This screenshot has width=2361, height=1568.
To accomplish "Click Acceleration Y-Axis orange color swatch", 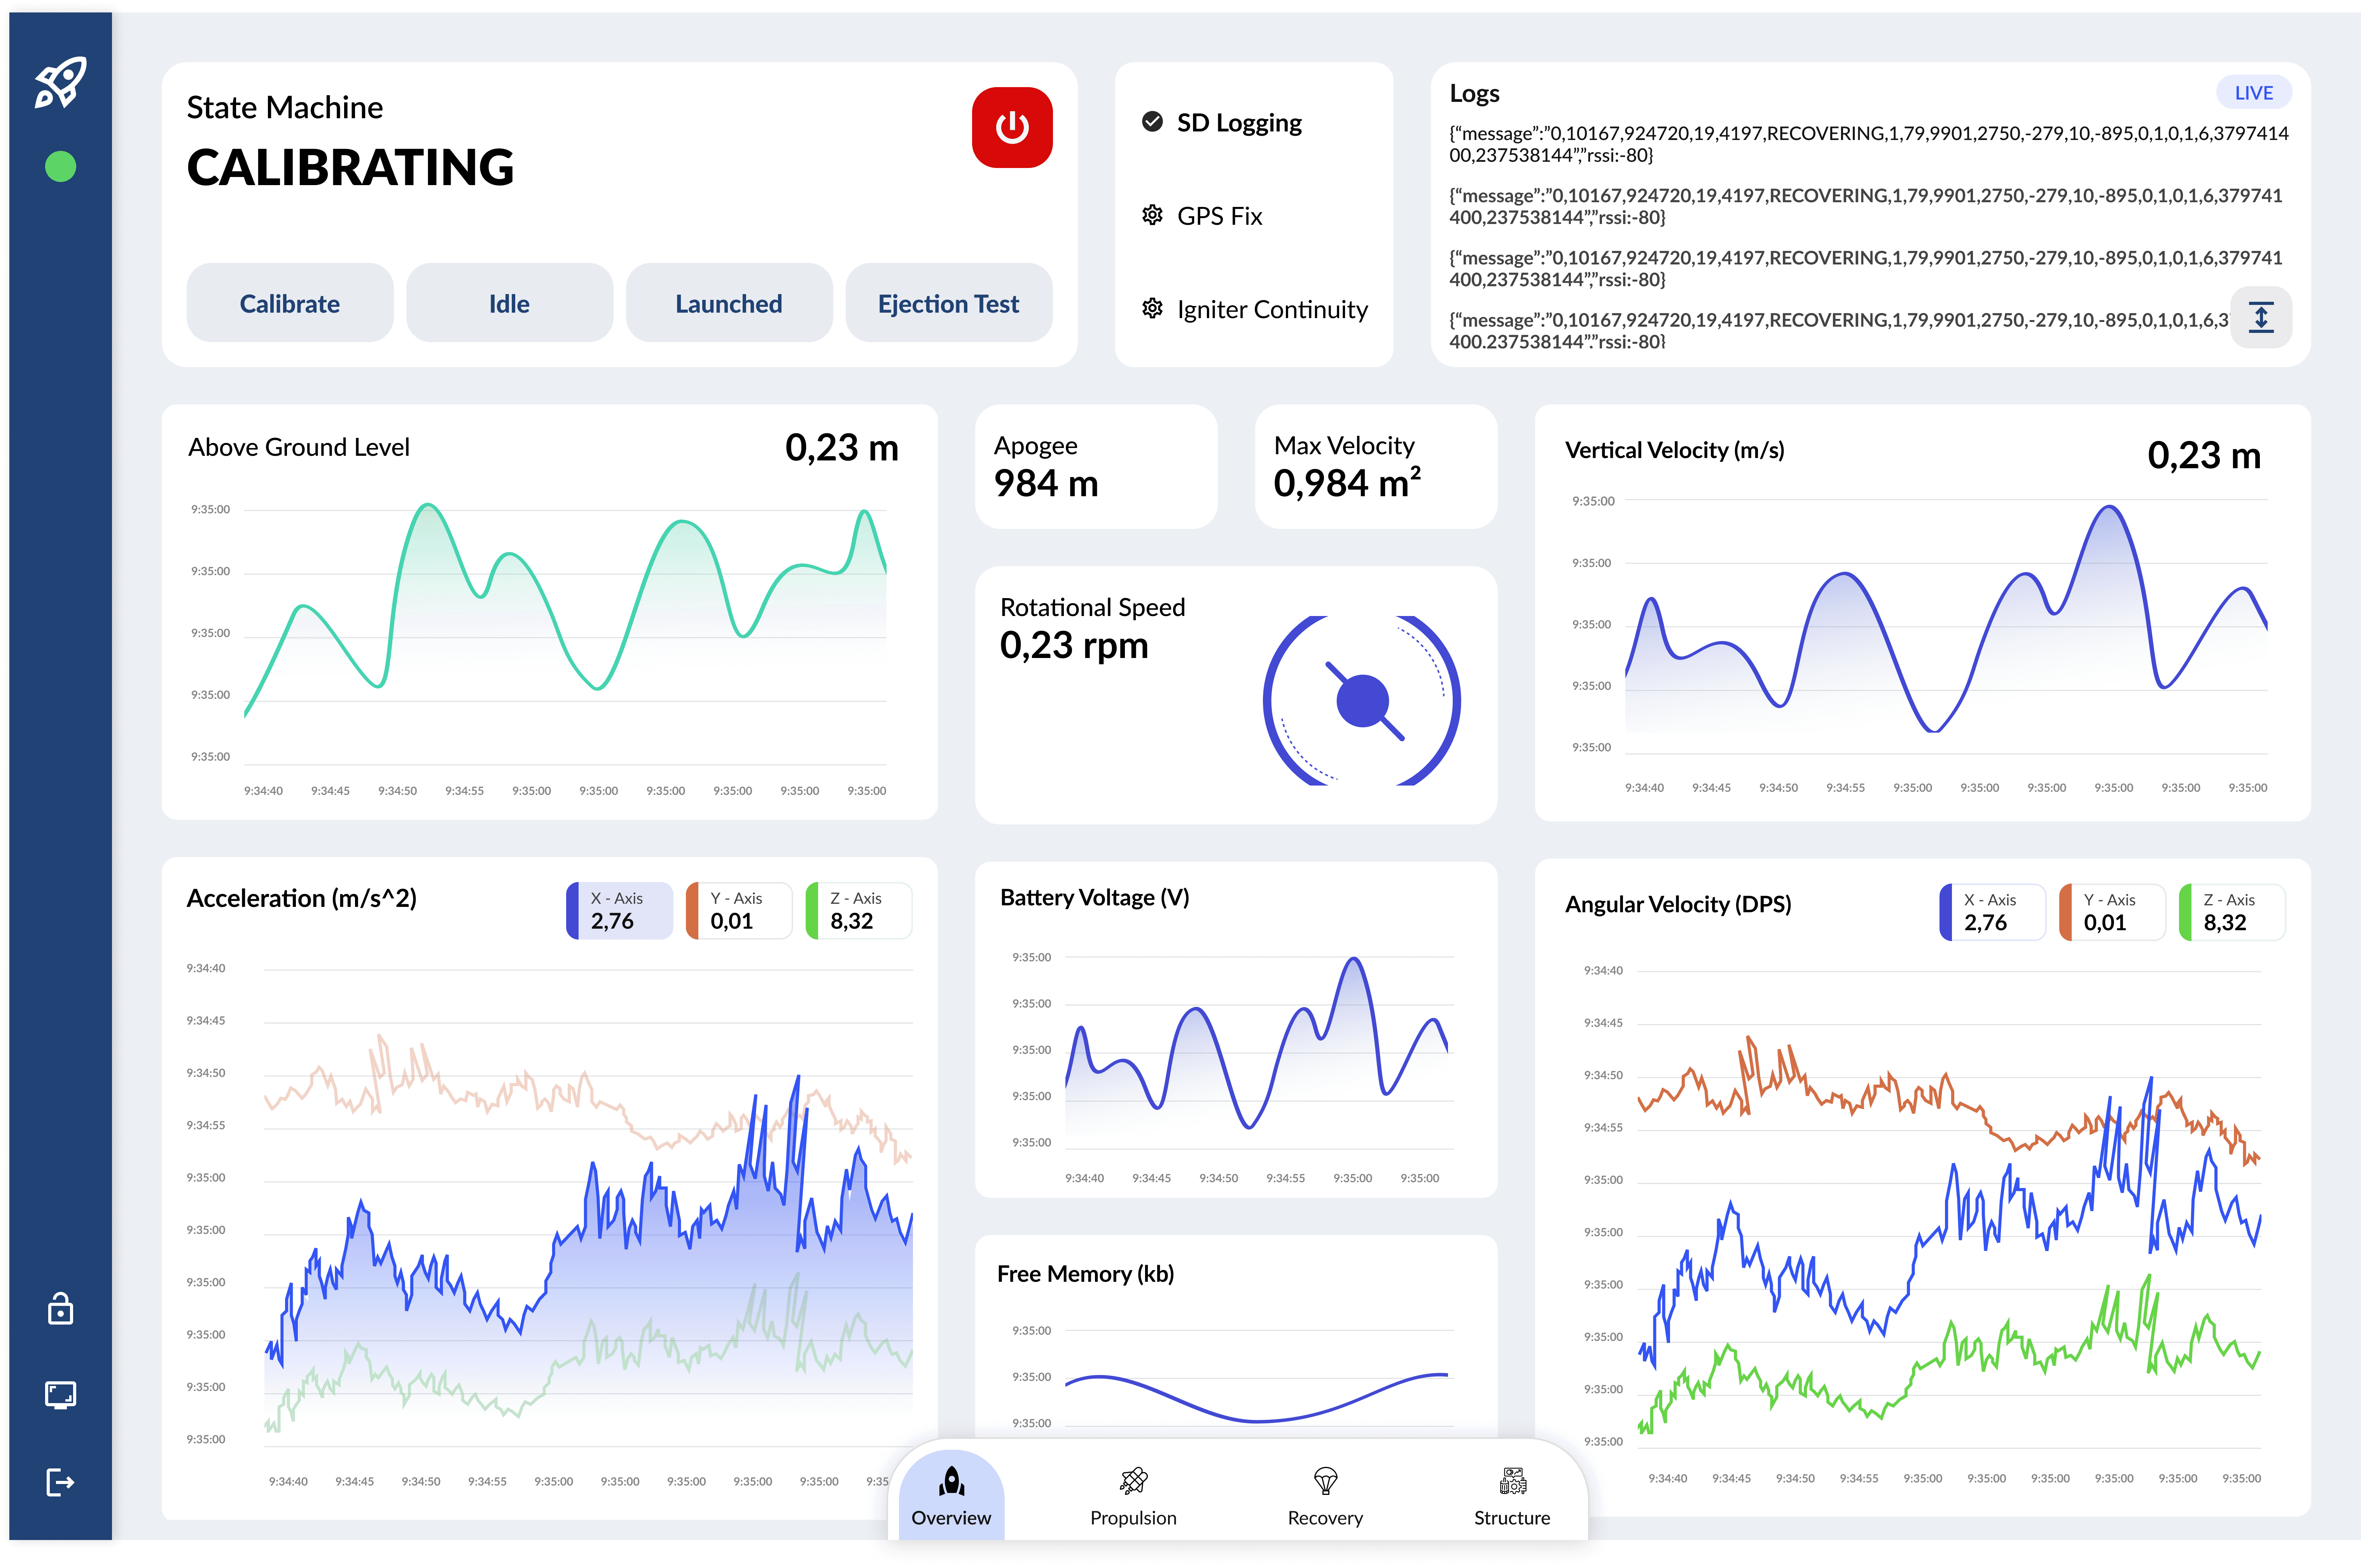I will pos(692,910).
